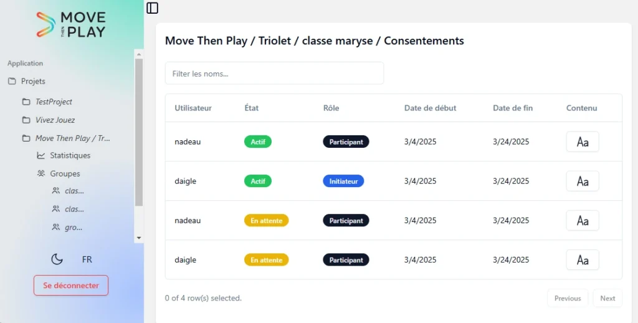638x323 pixels.
Task: Expand the Projets folder
Action: click(x=27, y=81)
